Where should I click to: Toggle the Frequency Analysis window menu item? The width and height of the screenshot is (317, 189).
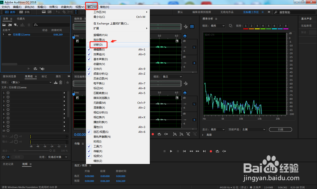[118, 74]
